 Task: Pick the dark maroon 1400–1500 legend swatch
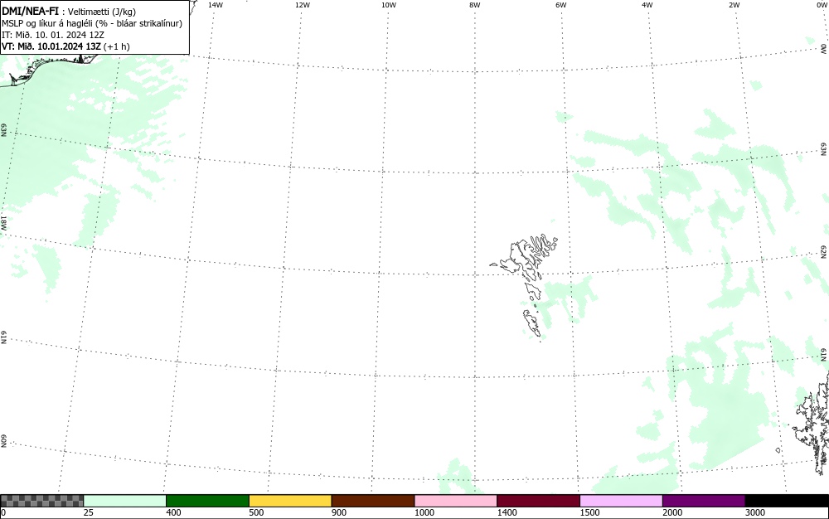(x=538, y=501)
